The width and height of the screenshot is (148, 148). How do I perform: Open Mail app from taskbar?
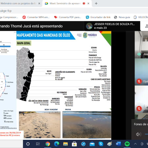coord(92,144)
